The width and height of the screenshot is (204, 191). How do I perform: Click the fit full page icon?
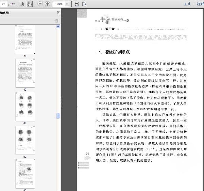[x=84, y=4]
